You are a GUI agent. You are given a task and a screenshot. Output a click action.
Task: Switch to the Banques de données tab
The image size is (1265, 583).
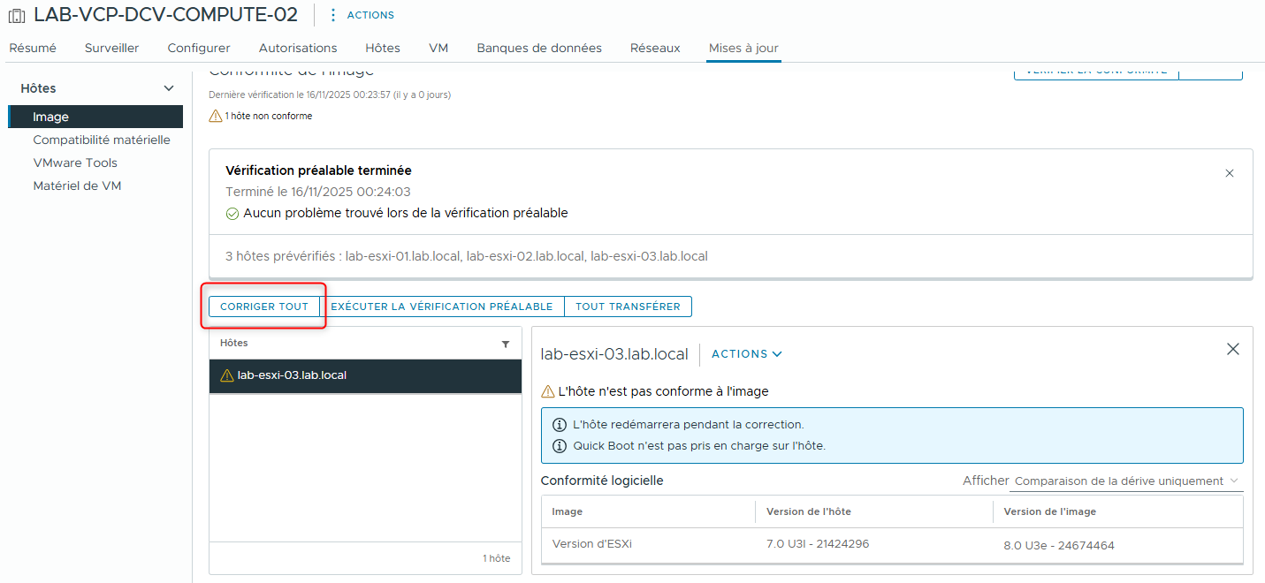coord(539,48)
